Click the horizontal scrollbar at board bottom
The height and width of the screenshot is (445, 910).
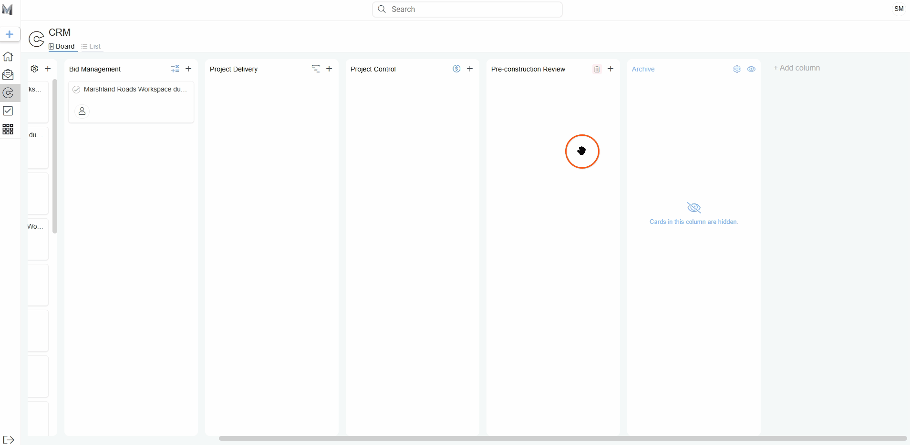[x=563, y=438]
